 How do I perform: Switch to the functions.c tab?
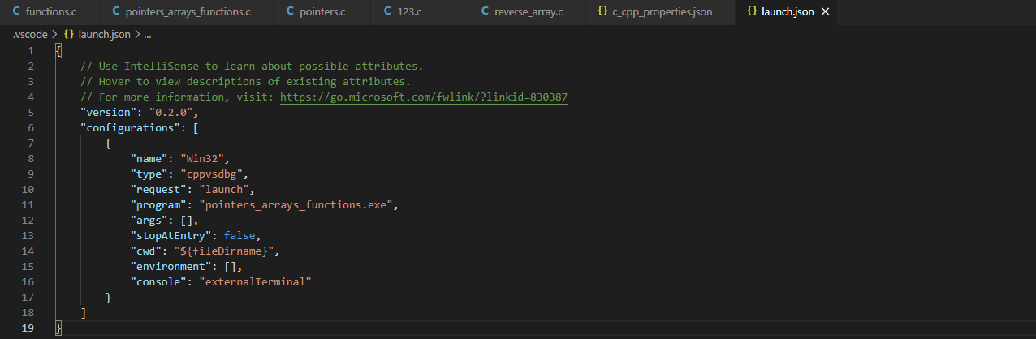pos(50,12)
